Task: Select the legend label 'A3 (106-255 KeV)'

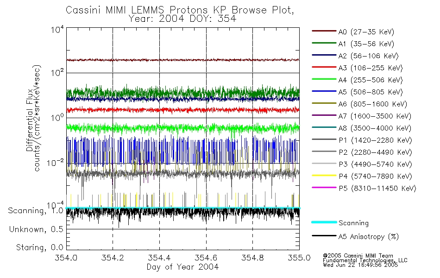Action: coord(371,68)
